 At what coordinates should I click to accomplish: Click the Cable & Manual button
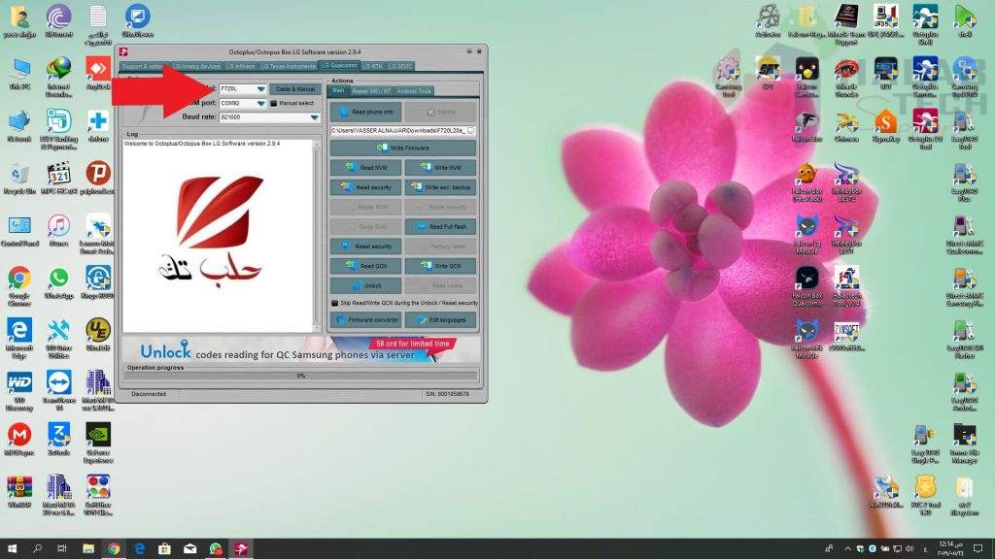click(x=295, y=88)
